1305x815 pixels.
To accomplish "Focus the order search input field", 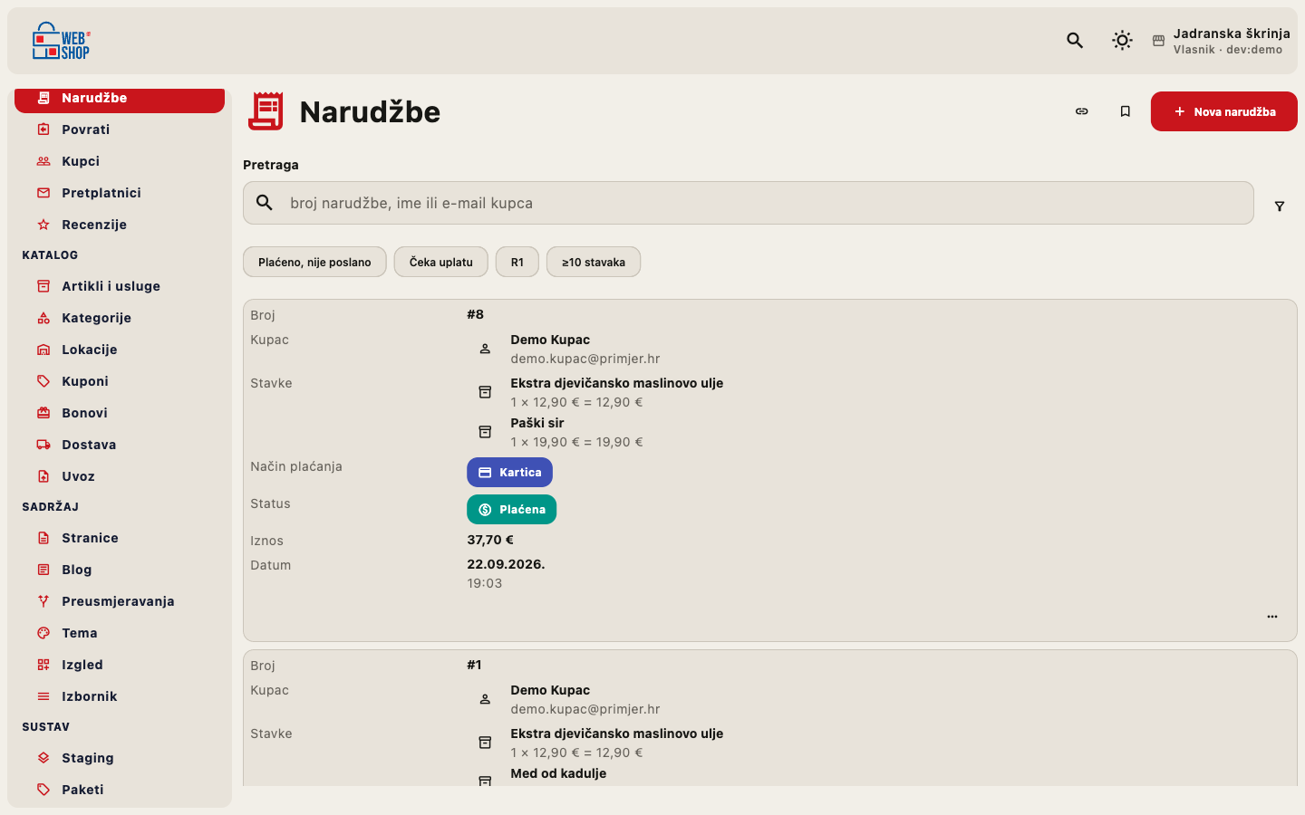I will [x=749, y=203].
